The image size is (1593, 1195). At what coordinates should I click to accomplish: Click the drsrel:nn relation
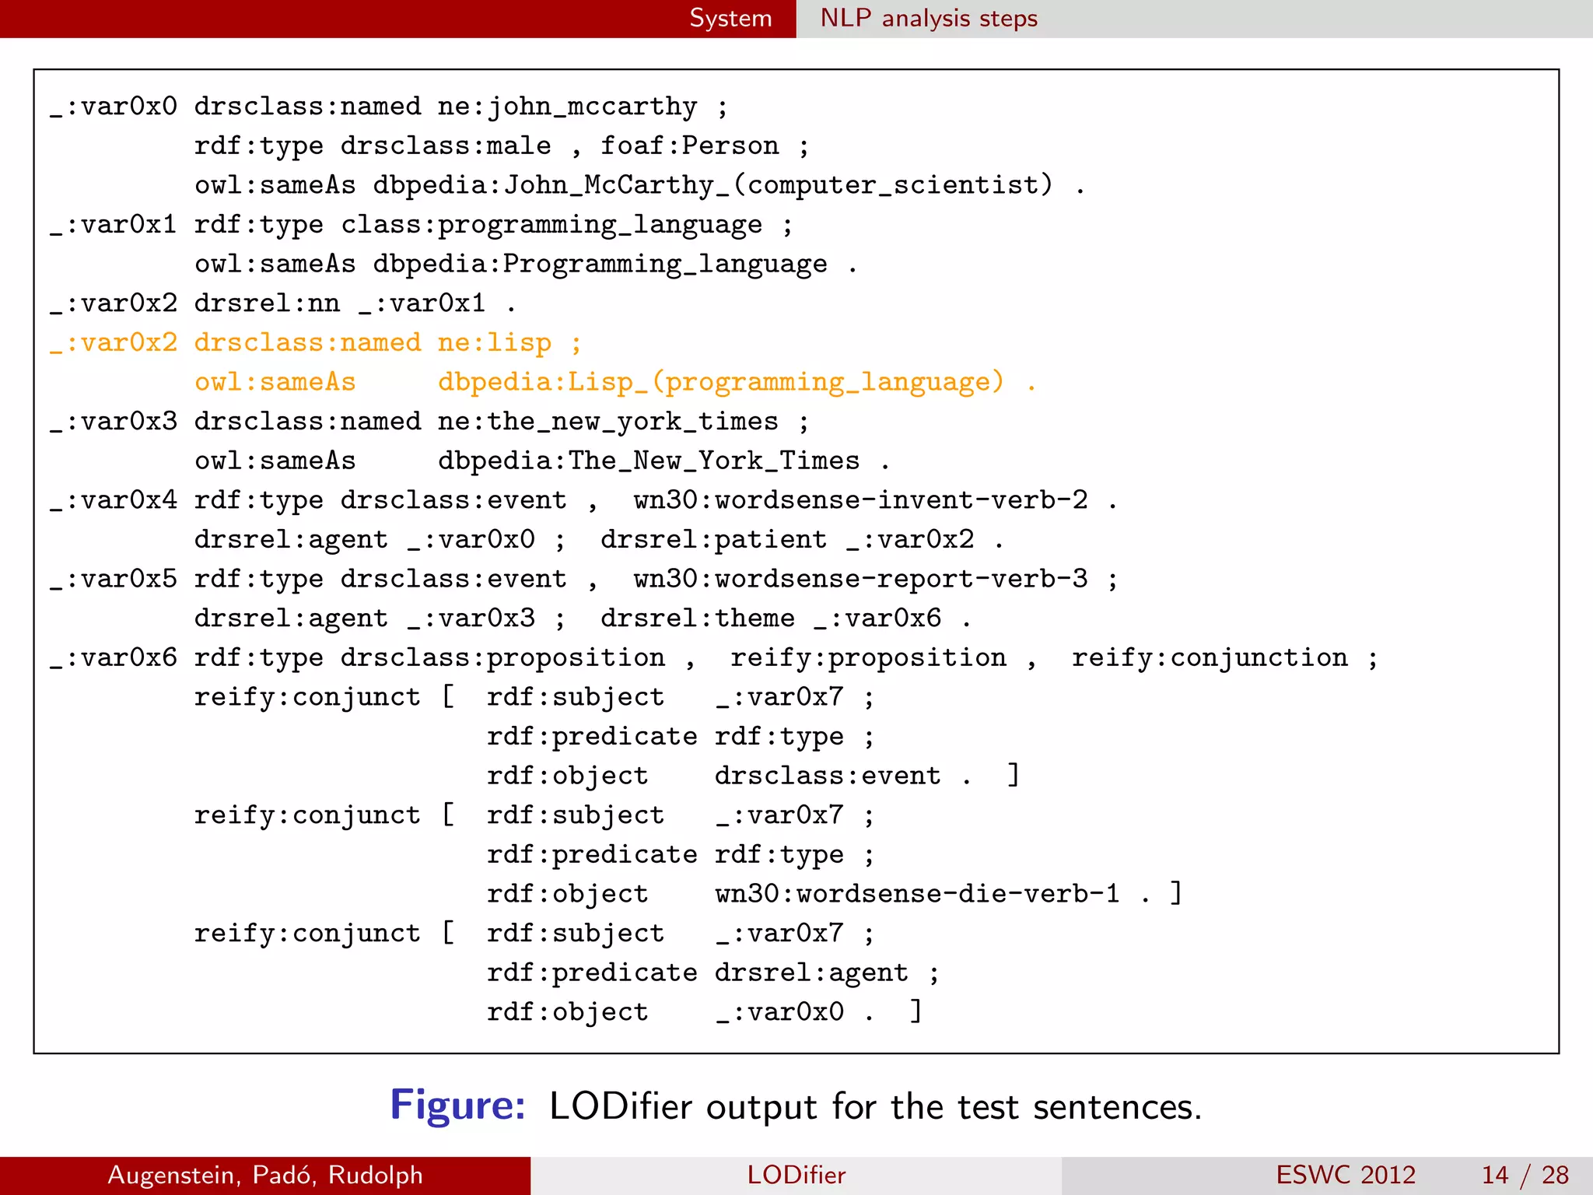(x=267, y=303)
